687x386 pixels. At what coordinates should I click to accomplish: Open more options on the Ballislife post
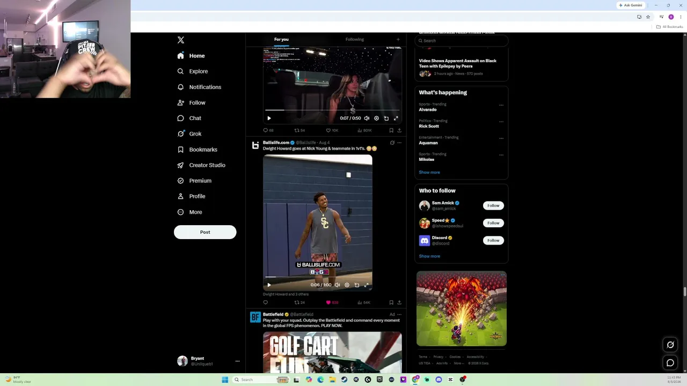coord(399,143)
